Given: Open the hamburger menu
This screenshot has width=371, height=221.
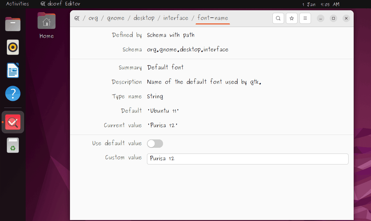Looking at the screenshot, I should [x=305, y=18].
